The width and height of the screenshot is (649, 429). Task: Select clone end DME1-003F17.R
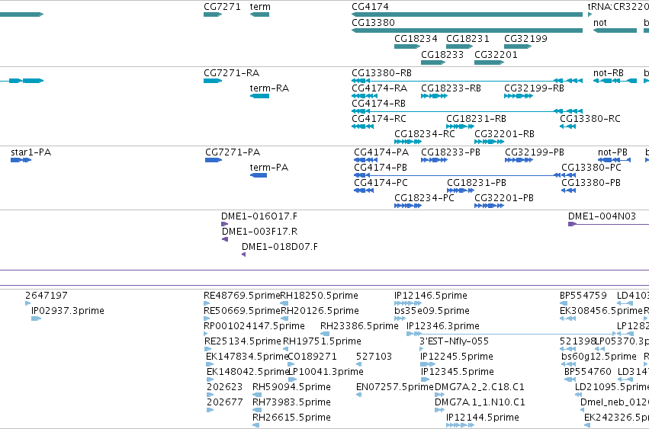pos(259,232)
